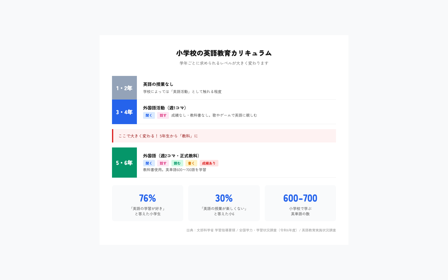The height and width of the screenshot is (280, 448).
Task: Toggle the blue 3・4年 grade block
Action: (124, 112)
